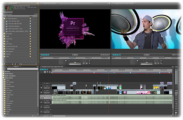The image size is (183, 120).
Task: Click label swatch for Audio bin
Action: coord(30,36)
